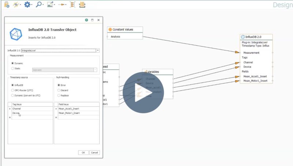
Task: Click the row indicator arrow beside Mean_Accel1_Insert
Action: click(56, 109)
